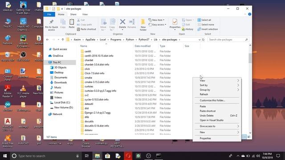The width and height of the screenshot is (285, 160).
Task: Open recent locations dropdown arrow
Action: click(x=58, y=40)
